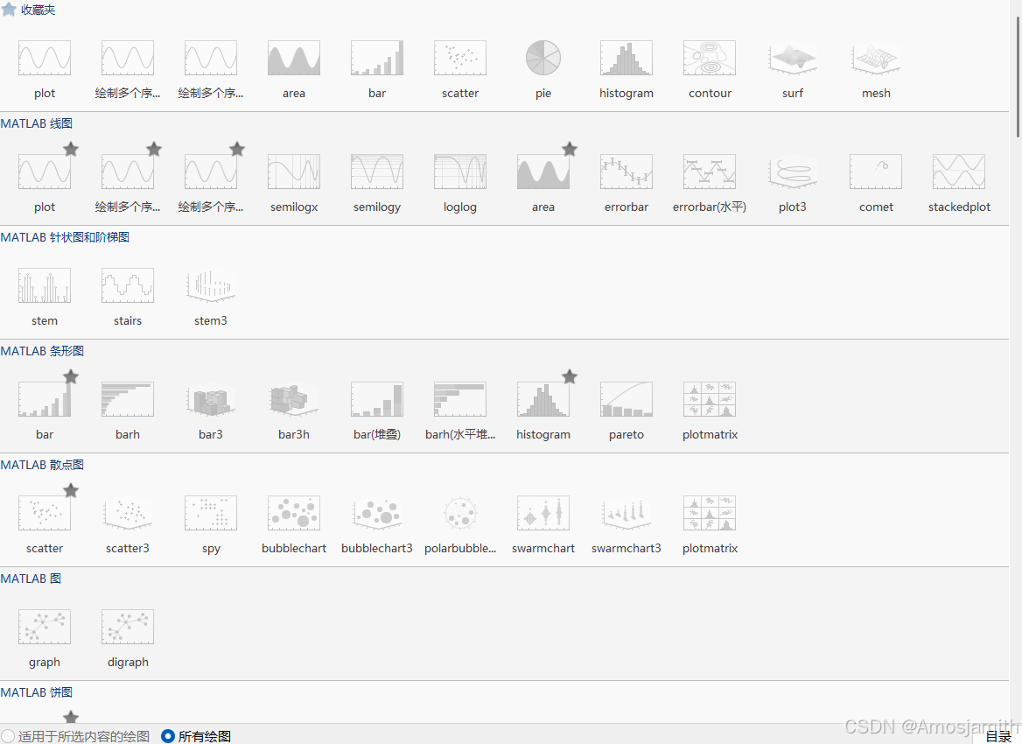Image resolution: width=1022 pixels, height=744 pixels.
Task: Toggle favorite star on 散点图 scatter item
Action: [x=71, y=490]
